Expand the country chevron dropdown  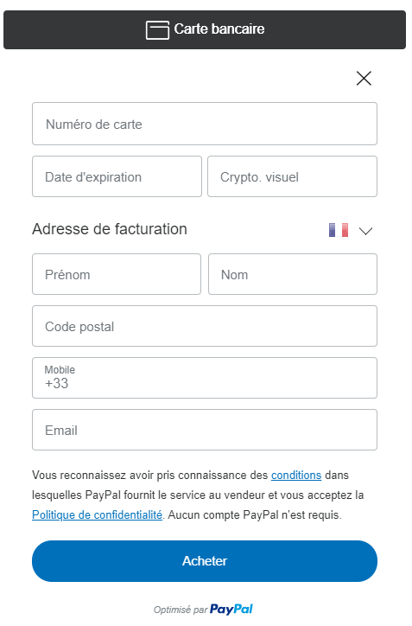point(365,231)
